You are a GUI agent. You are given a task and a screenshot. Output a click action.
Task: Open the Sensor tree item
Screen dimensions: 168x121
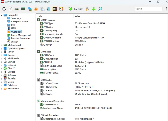pos(14,42)
